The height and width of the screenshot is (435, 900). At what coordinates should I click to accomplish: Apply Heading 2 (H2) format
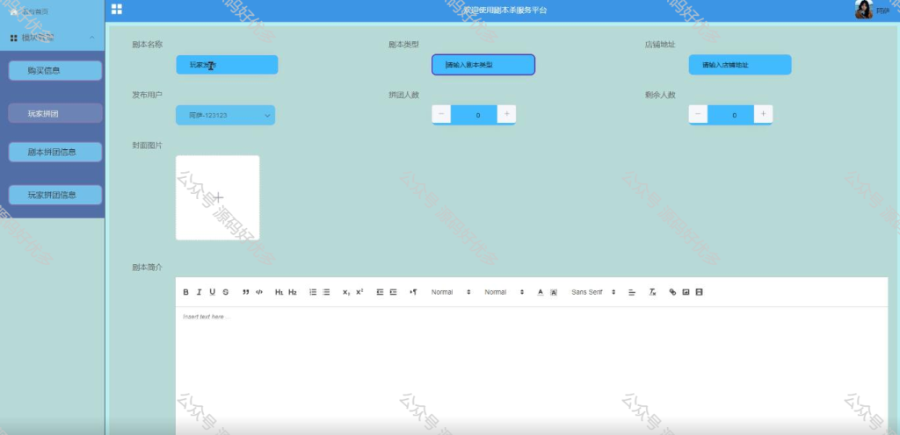click(x=293, y=292)
